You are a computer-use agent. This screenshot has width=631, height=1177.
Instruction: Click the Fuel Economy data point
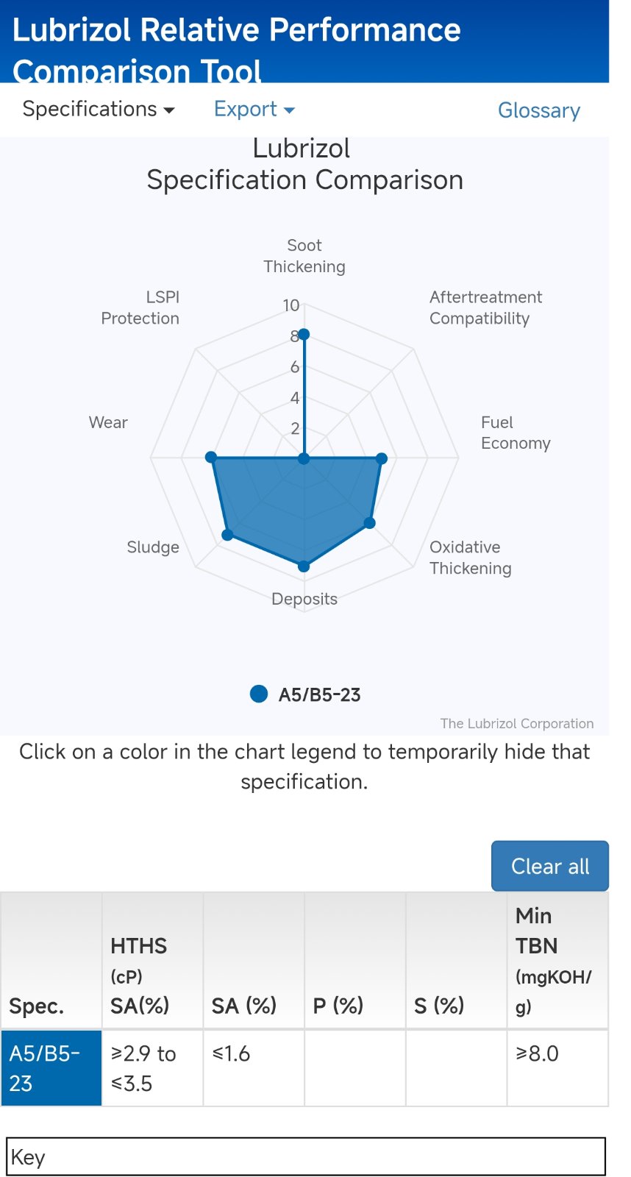pyautogui.click(x=382, y=458)
